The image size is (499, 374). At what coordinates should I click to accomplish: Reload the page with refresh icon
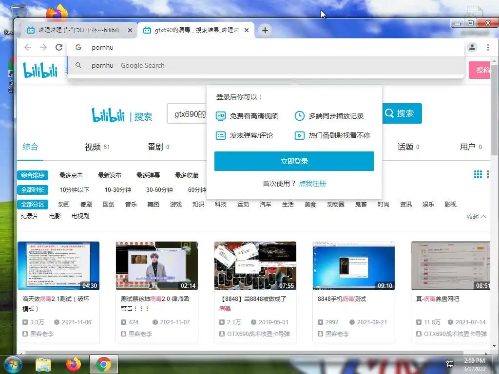59,47
